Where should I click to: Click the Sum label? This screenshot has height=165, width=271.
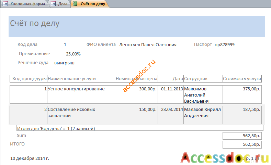click(x=21, y=136)
